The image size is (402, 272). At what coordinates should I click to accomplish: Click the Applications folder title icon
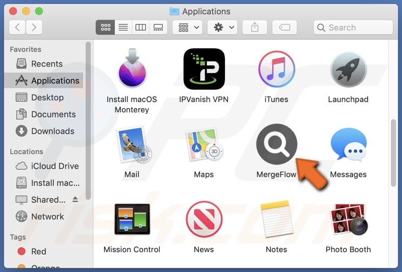click(x=175, y=11)
